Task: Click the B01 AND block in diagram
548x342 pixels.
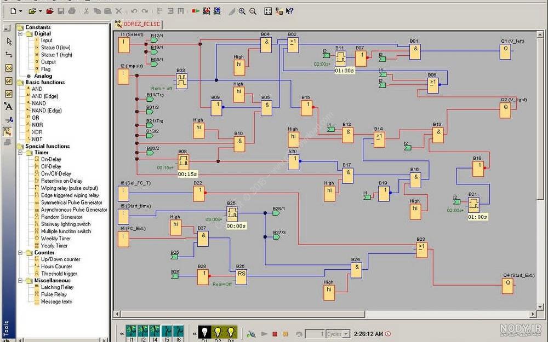Action: coord(415,52)
